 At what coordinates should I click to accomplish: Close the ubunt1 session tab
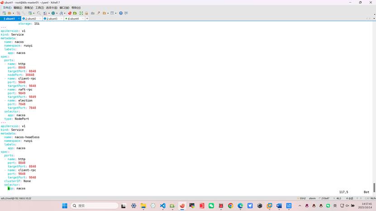click(19, 18)
